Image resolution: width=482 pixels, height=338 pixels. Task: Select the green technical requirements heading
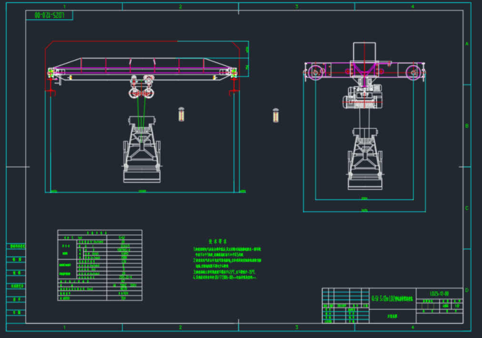click(218, 241)
